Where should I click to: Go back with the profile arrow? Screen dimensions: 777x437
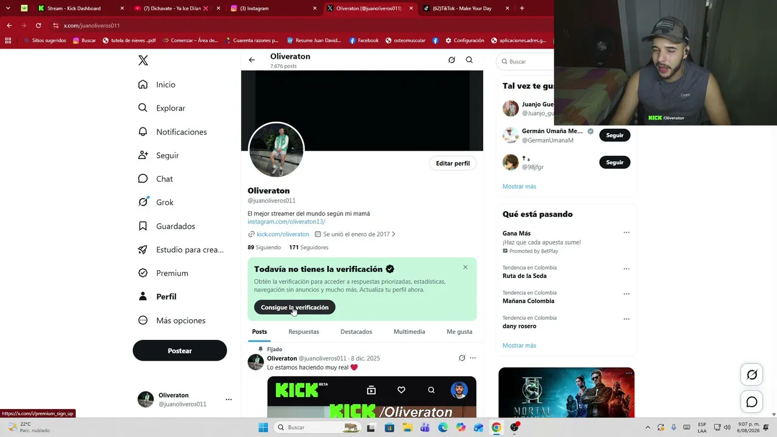[252, 60]
